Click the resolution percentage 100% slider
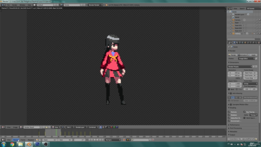 (235, 78)
